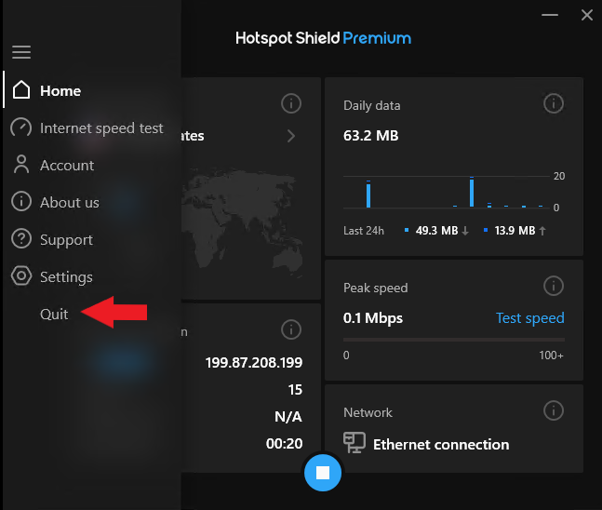Open the Support menu entry
The width and height of the screenshot is (602, 510).
coord(66,240)
